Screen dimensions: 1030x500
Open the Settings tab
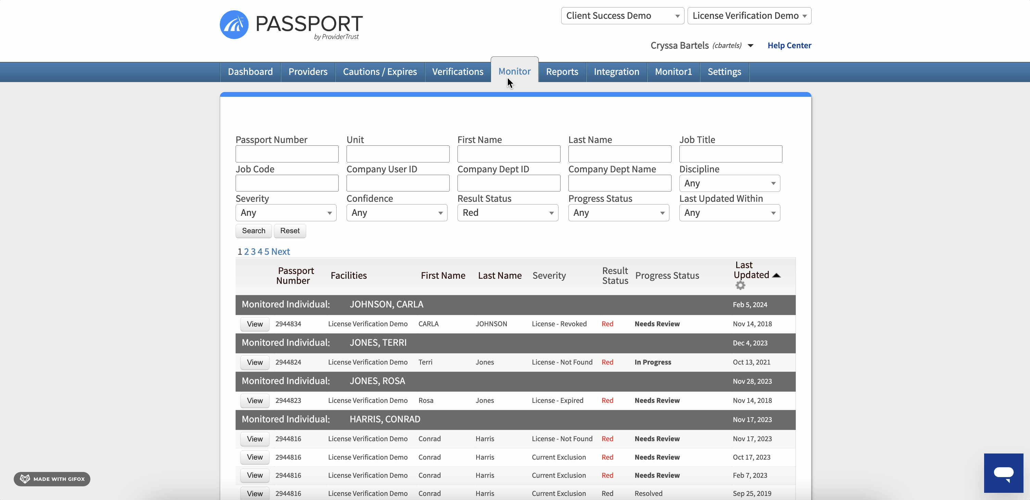click(724, 72)
